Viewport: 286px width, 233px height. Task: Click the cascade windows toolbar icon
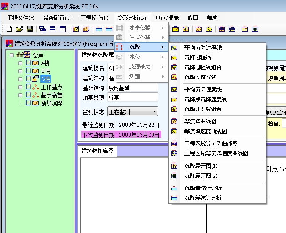(x=43, y=29)
